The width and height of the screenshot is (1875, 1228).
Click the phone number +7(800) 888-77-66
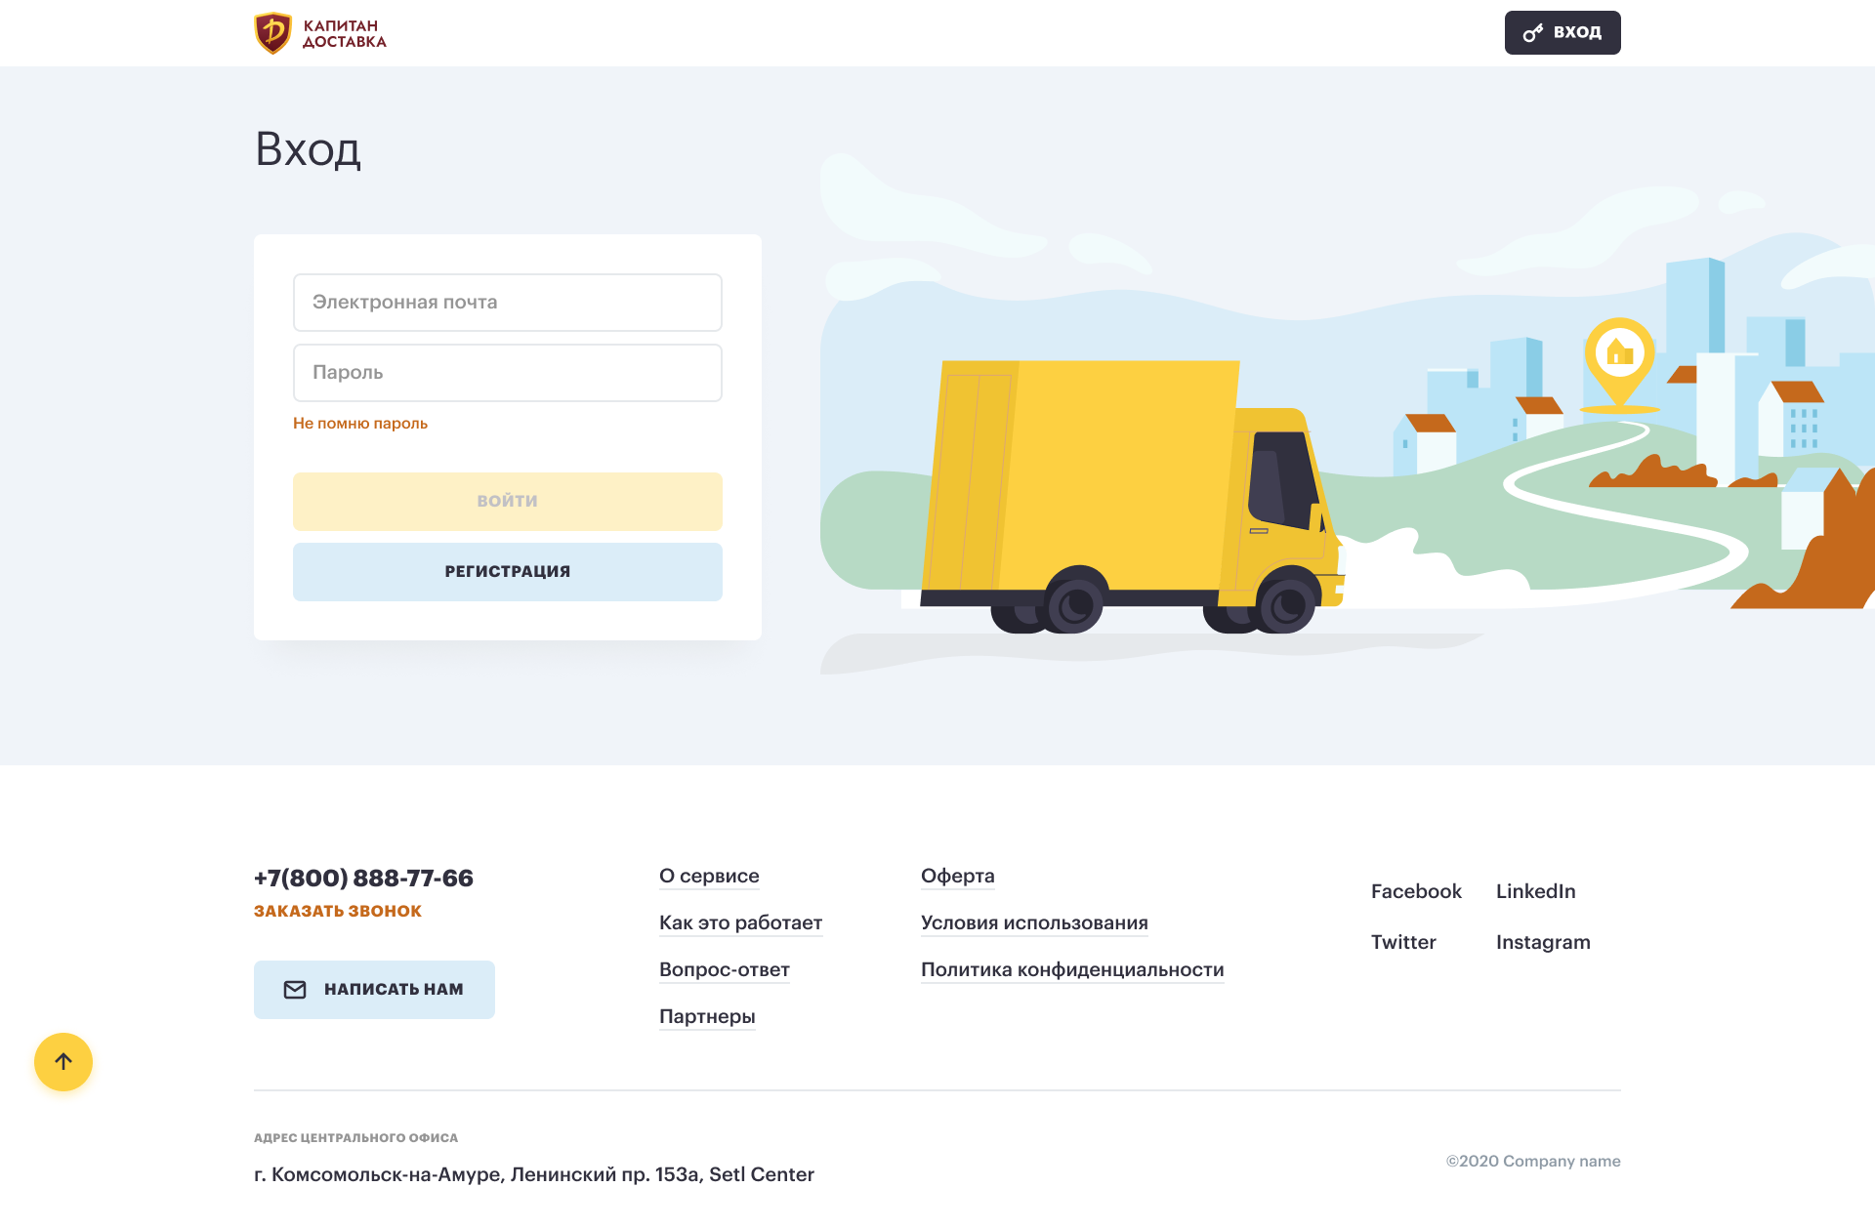(x=363, y=878)
